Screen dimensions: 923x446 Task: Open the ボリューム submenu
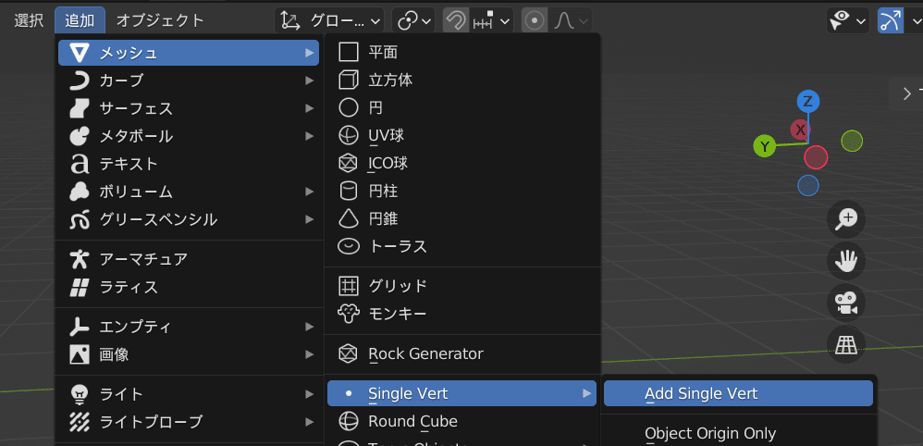coord(189,192)
